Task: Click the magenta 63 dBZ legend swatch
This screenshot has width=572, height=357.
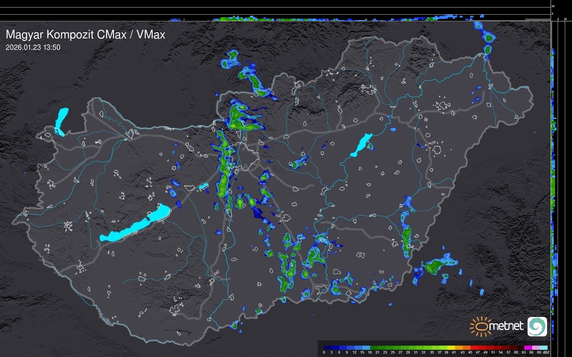Action: (x=528, y=348)
